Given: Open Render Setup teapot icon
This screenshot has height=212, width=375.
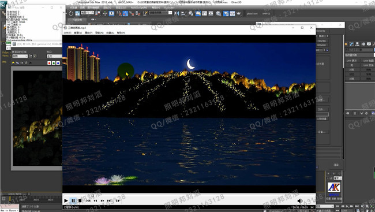Looking at the screenshot, I should click(238, 14).
